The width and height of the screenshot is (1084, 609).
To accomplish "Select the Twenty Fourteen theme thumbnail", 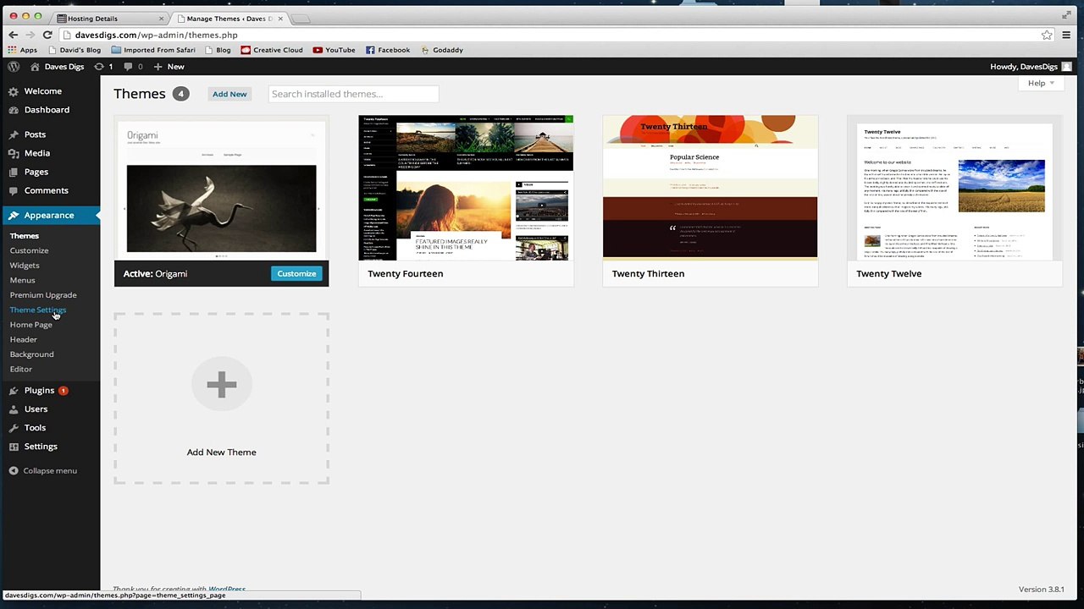I will click(x=466, y=188).
